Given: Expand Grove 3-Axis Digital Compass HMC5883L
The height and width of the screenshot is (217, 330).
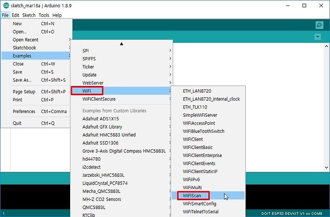Looking at the screenshot, I should pos(121,151).
